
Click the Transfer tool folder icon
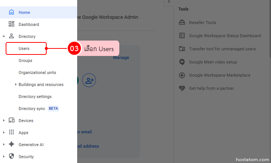[x=182, y=49]
